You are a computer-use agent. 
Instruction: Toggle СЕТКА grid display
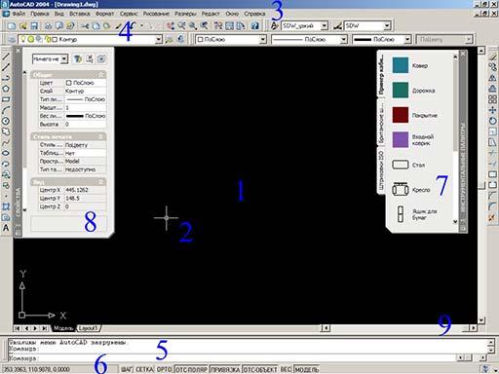(x=144, y=369)
